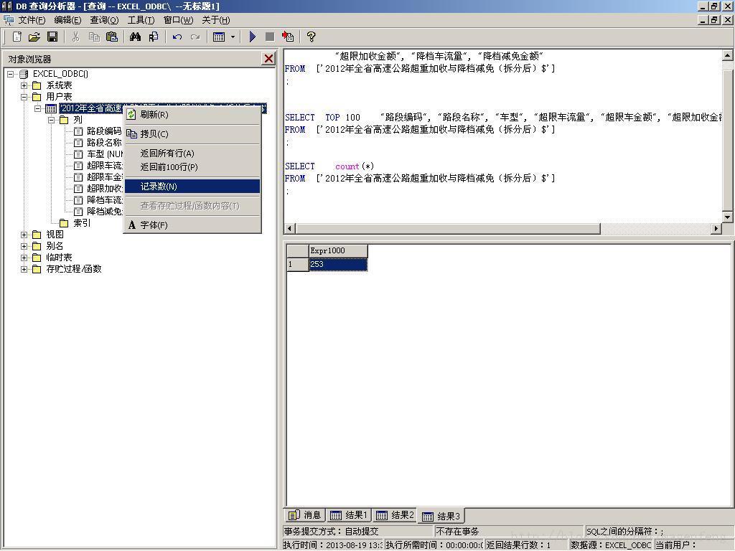Screen dimensions: 735x551
Task: Run the query with the blue play icon
Action: (252, 37)
